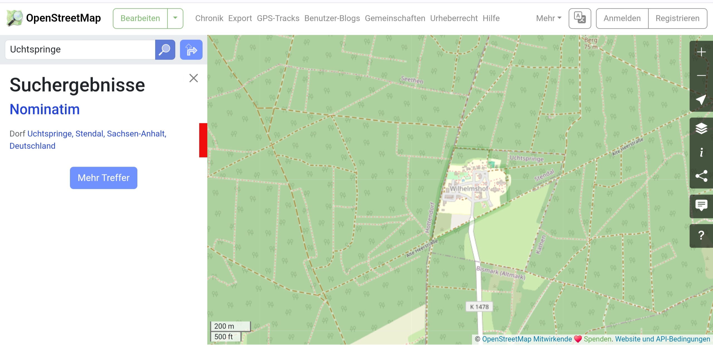The width and height of the screenshot is (713, 345).
Task: Go to GPS-Tracks
Action: click(278, 18)
